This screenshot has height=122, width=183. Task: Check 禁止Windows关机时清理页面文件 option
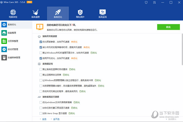coord(41,53)
